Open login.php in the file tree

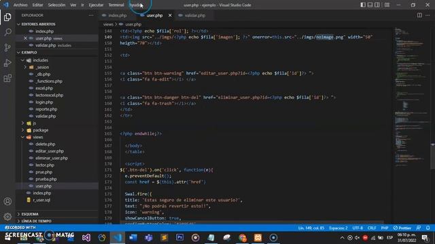(x=44, y=102)
